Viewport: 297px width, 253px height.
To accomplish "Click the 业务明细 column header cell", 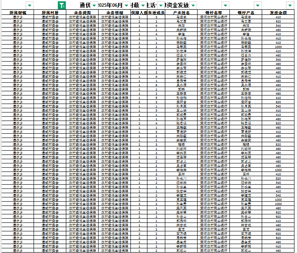I will coord(115,13).
